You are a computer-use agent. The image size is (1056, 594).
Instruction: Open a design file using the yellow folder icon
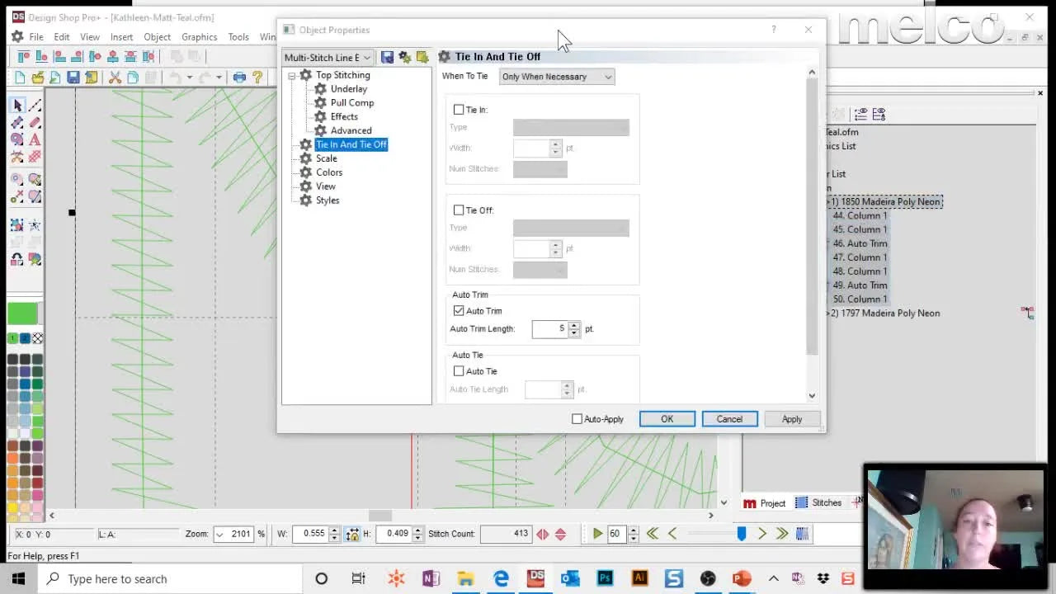coord(39,78)
